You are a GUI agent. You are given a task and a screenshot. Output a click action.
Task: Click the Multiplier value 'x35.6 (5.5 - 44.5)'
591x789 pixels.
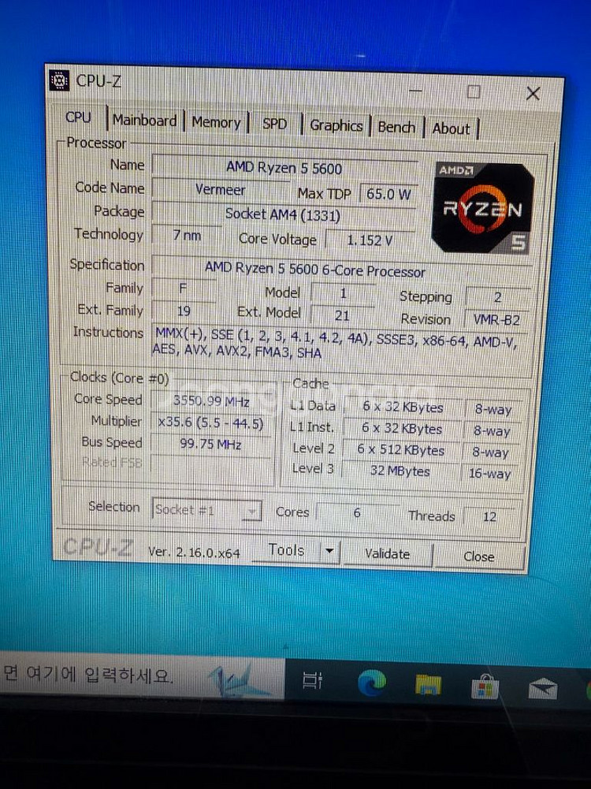click(x=210, y=422)
